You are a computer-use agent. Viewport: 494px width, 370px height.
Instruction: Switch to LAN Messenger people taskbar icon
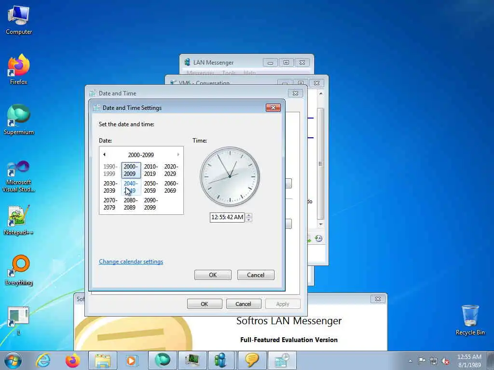coord(222,360)
